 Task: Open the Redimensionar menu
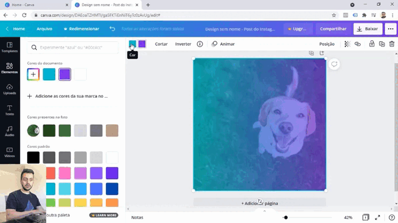[x=81, y=29]
